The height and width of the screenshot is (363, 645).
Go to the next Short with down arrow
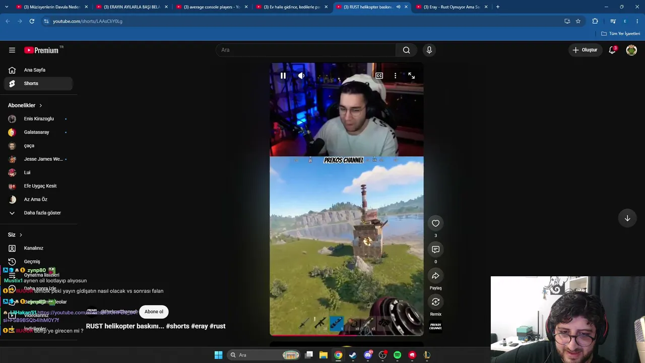(627, 218)
